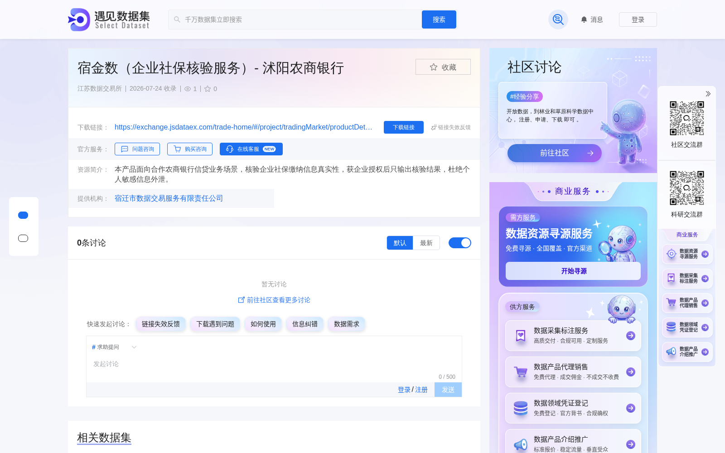
Task: Click the external link icon beside 前往社区查看更多讨论
Action: [x=242, y=300]
